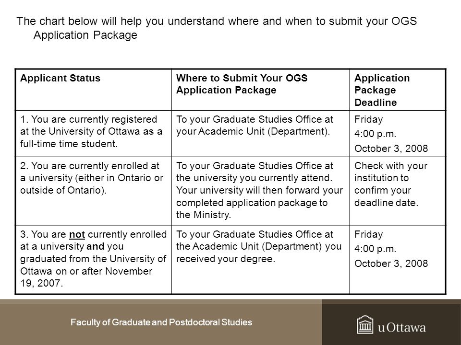
Task: Click Application Package subtitle line
Action: click(x=85, y=35)
